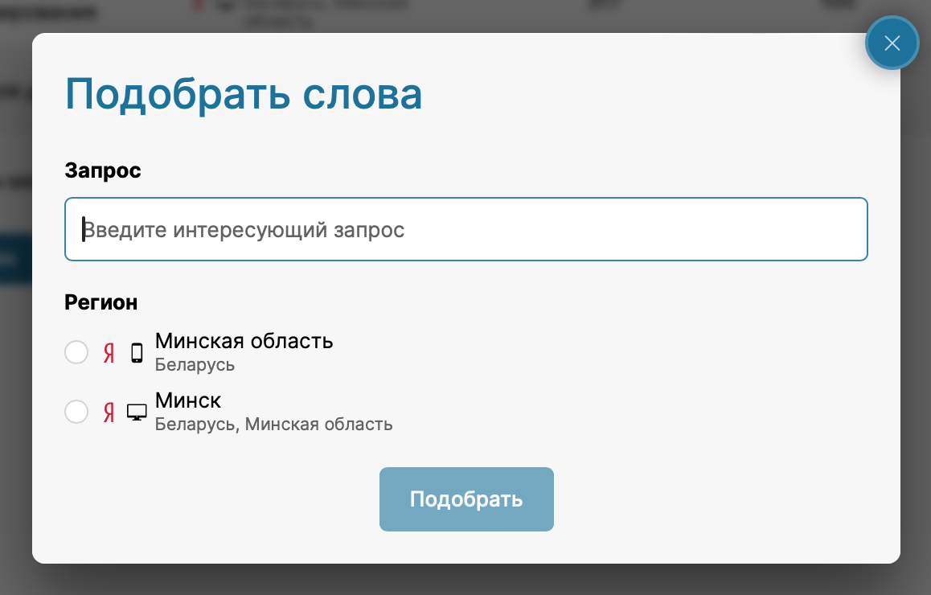Click the mobile phone device icon

coord(137,353)
